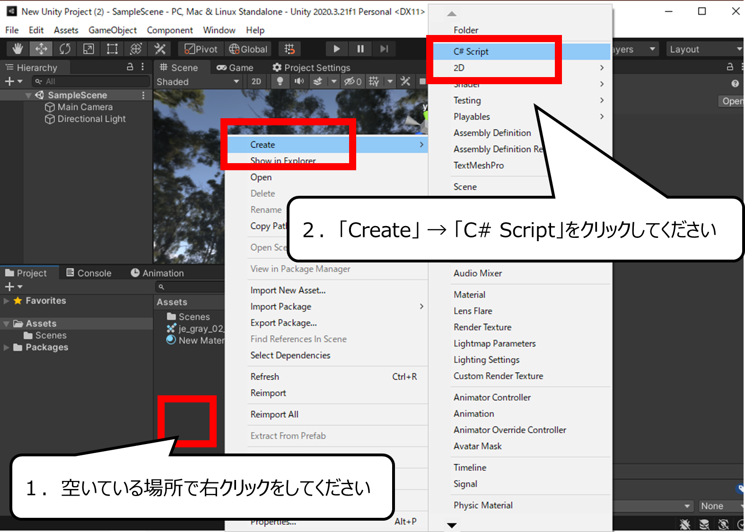
Task: Open the scene tools wrench icon
Action: (x=405, y=82)
